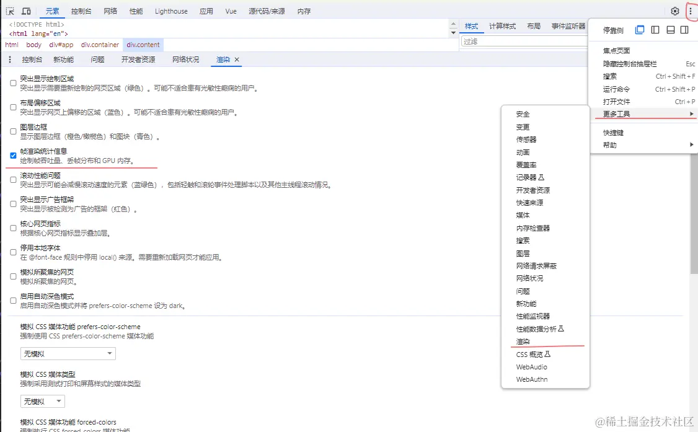Switch to 布局 sidebar tab

pos(533,26)
